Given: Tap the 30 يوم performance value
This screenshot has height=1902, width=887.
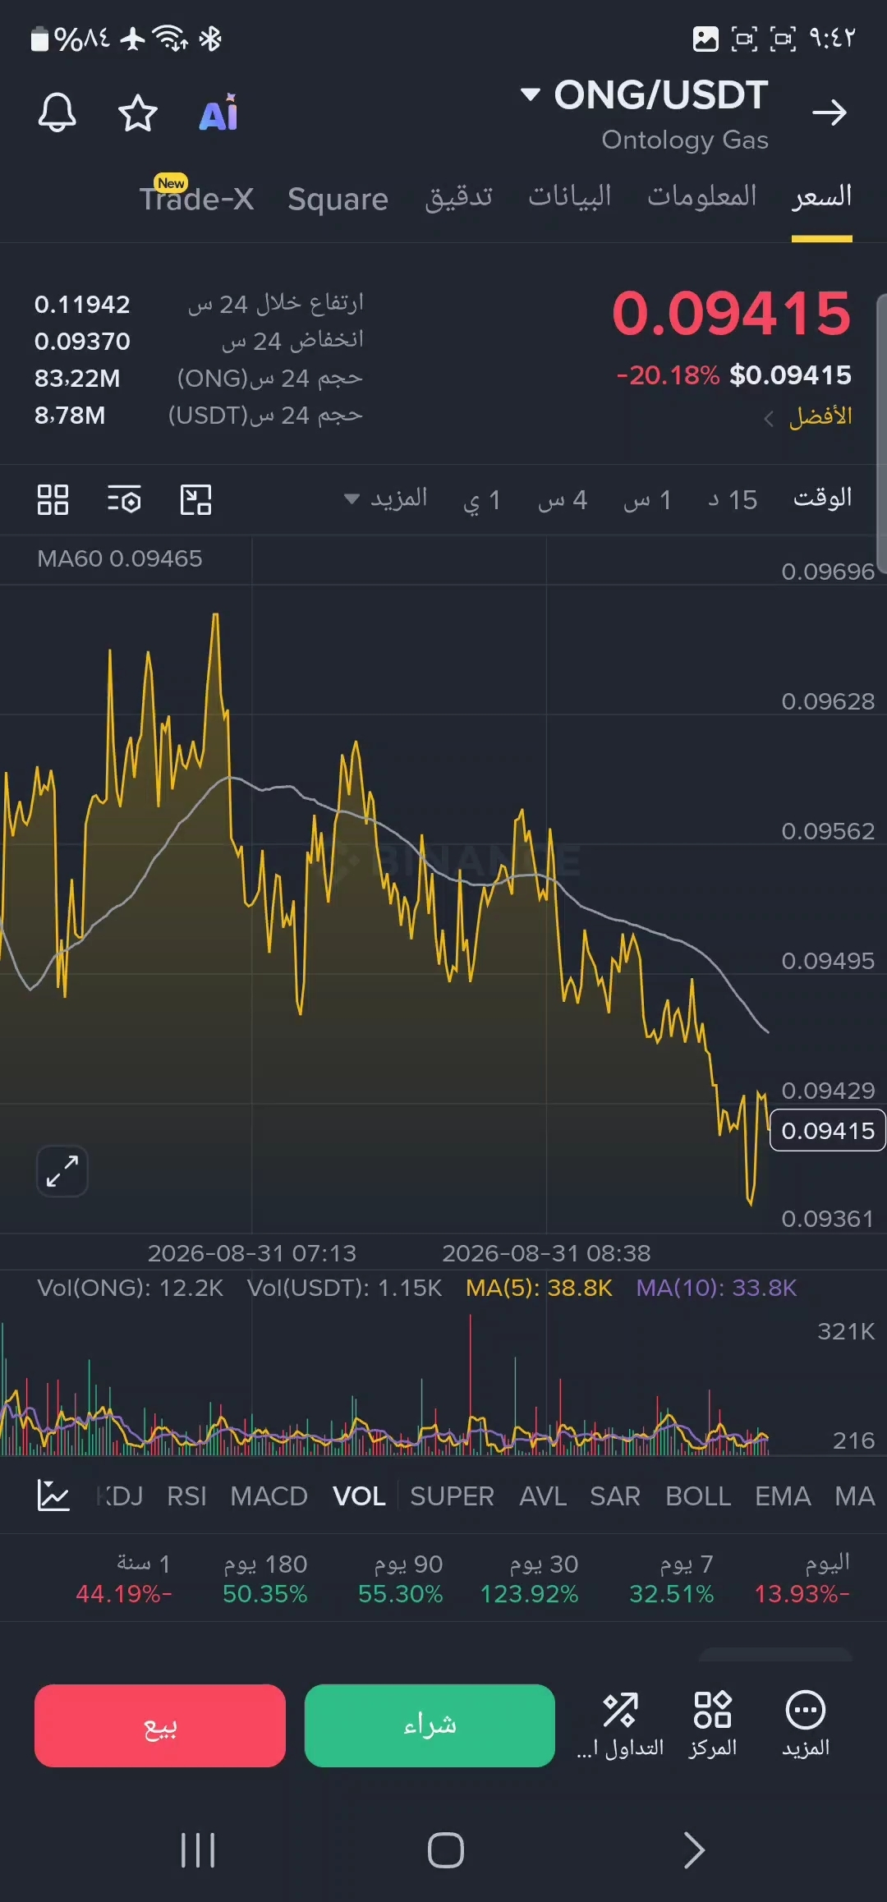Looking at the screenshot, I should 529,1594.
